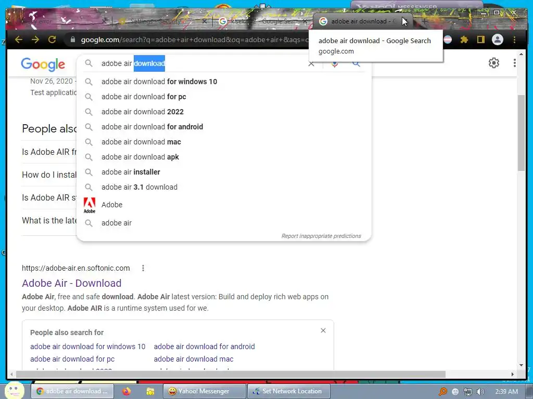Click related 'adobe air download mac' link
The width and height of the screenshot is (533, 399).
(194, 359)
